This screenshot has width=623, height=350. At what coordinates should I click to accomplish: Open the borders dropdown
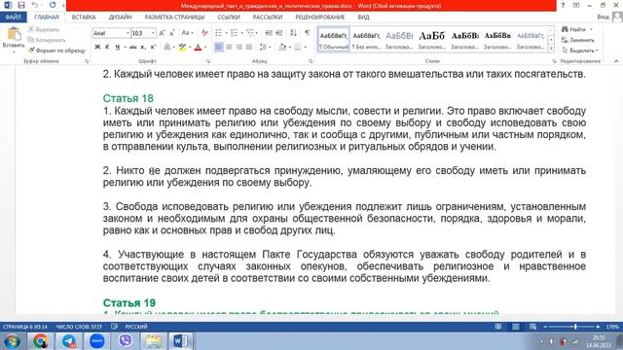tap(305, 47)
